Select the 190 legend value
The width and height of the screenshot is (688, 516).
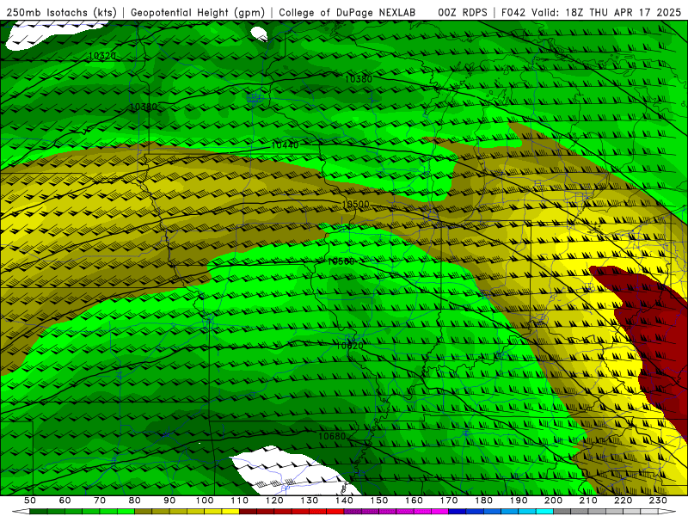(x=519, y=501)
